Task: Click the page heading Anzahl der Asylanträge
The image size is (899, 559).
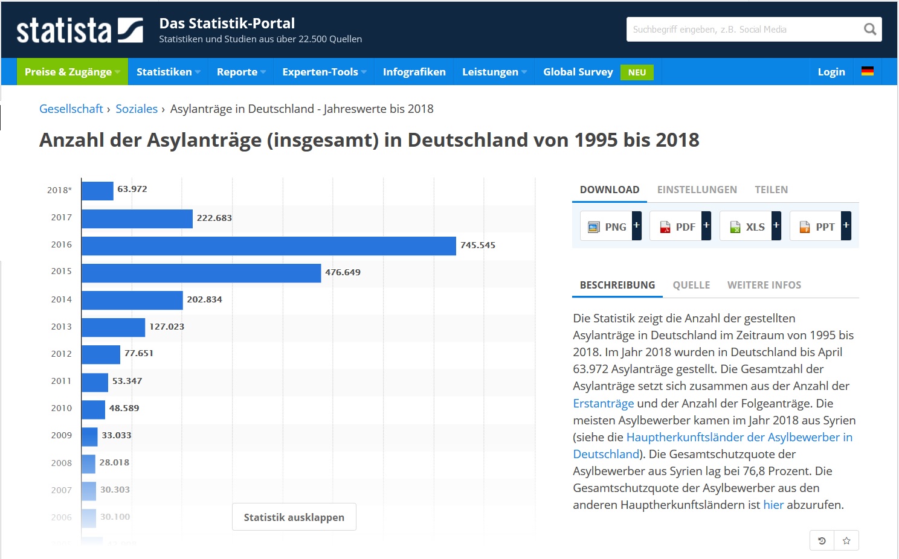Action: 369,140
